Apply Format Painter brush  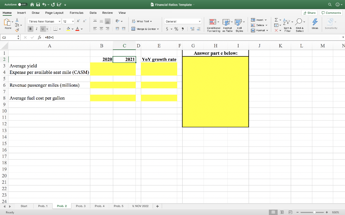point(17,30)
